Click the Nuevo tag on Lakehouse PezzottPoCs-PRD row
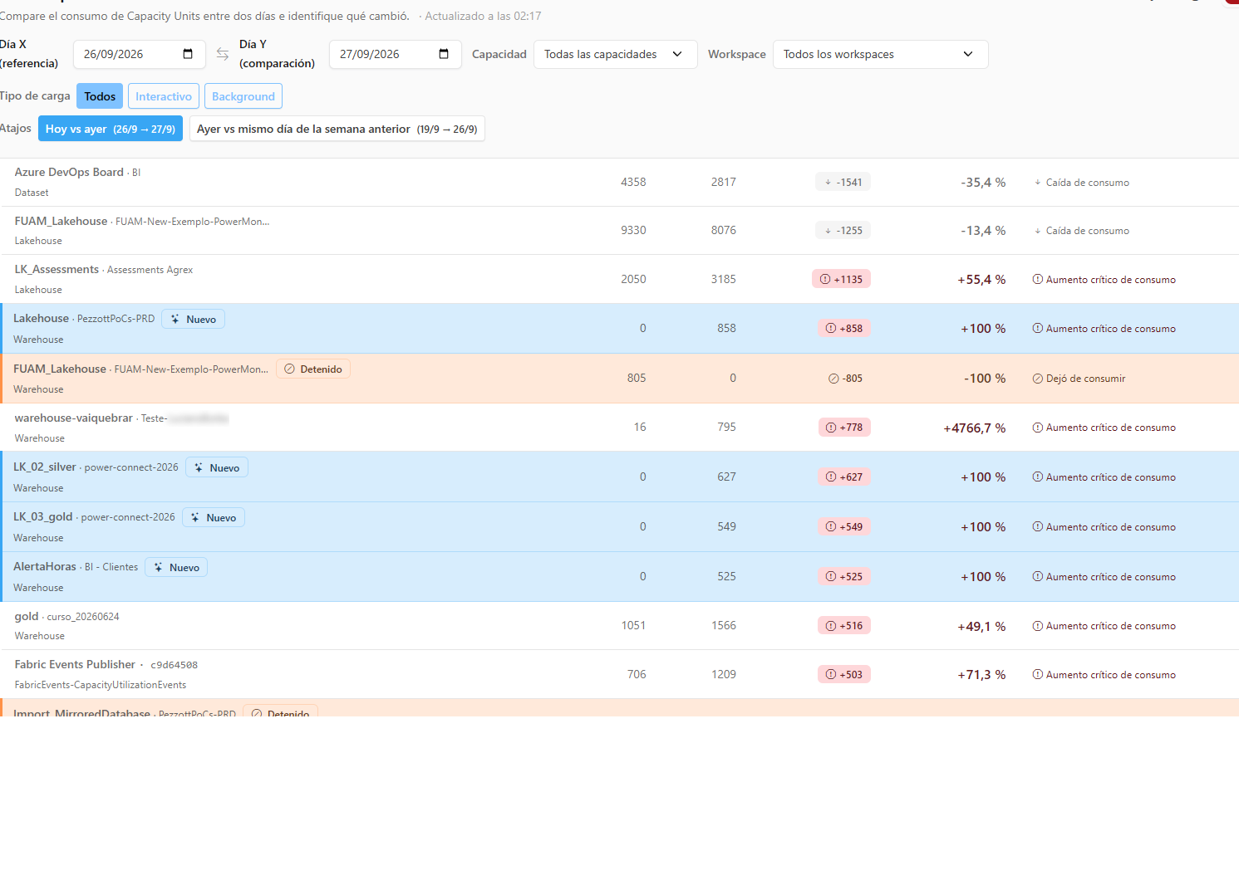This screenshot has width=1239, height=875. [193, 319]
